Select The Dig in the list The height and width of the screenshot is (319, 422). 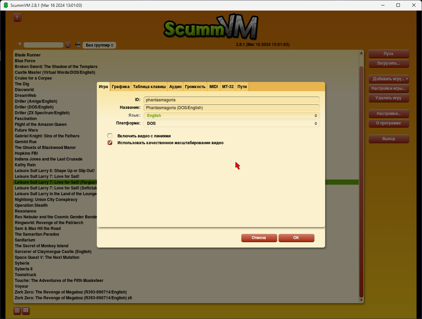[22, 84]
